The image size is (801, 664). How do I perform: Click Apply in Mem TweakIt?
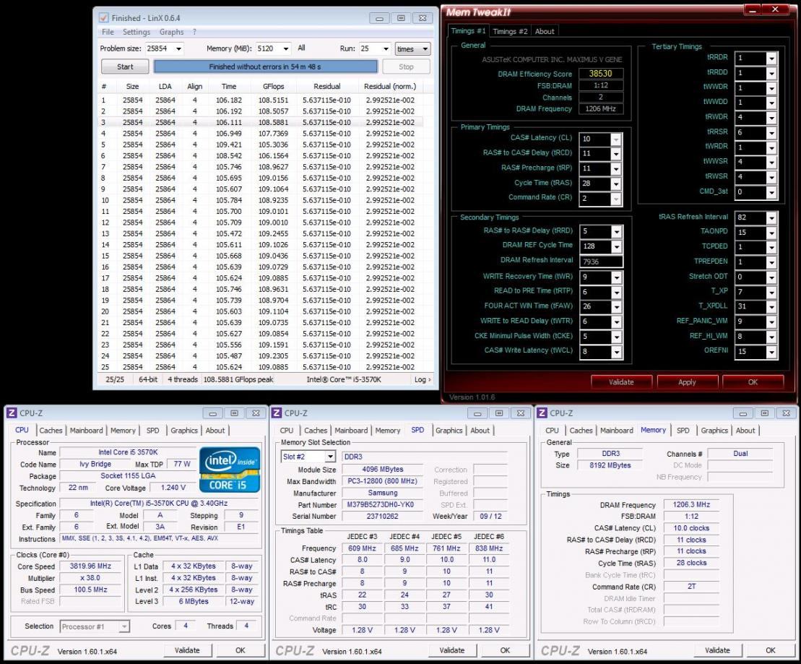point(687,381)
